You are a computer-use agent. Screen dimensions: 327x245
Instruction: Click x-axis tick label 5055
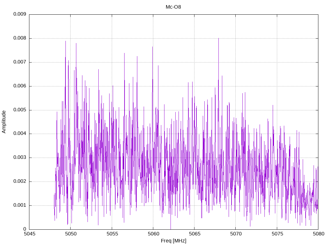point(112,234)
